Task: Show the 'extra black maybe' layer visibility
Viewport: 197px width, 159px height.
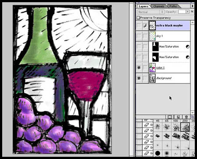Action: point(139,25)
